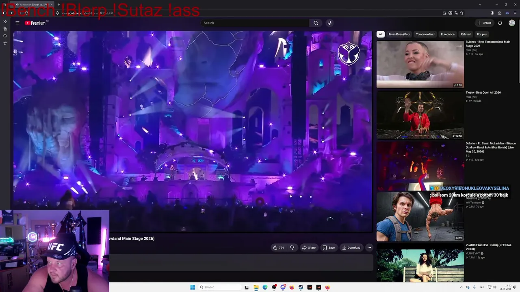Click the Create button
Screen dimensions: 520x292
click(484, 23)
